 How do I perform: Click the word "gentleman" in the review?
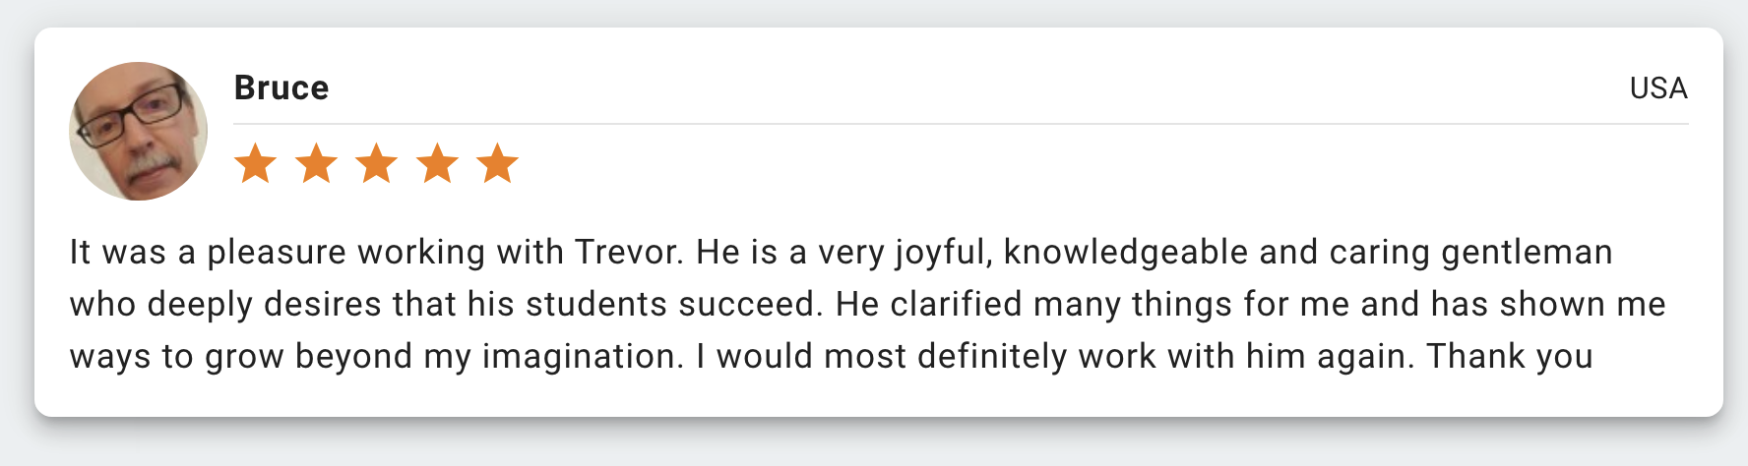(1527, 253)
